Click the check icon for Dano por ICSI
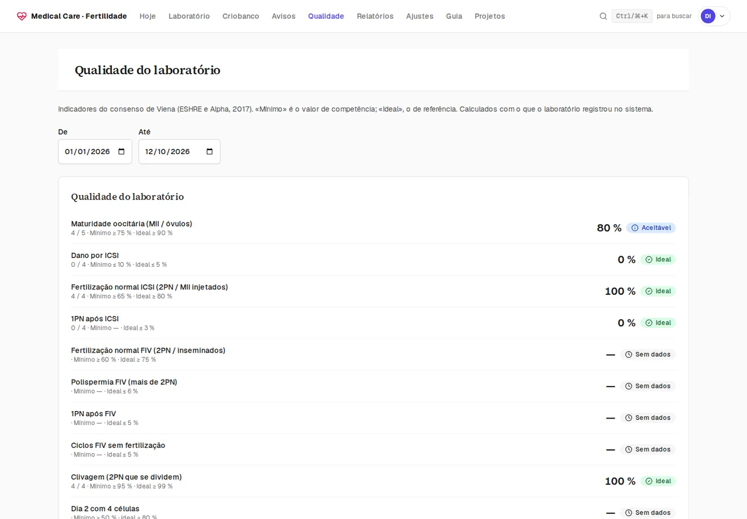 click(x=649, y=259)
